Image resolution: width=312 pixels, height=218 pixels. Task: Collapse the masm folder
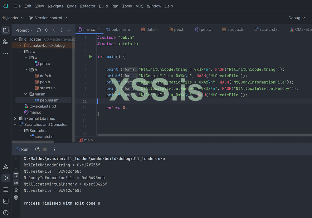click(26, 94)
